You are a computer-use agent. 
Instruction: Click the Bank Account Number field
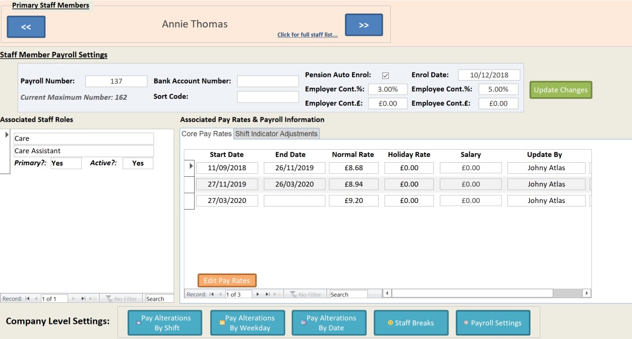pos(268,81)
